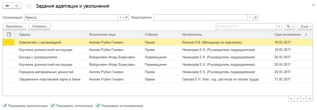Screen dimensions: 317x110
Task: Open the Мероприятие field's selection form icon
Action: (255, 18)
